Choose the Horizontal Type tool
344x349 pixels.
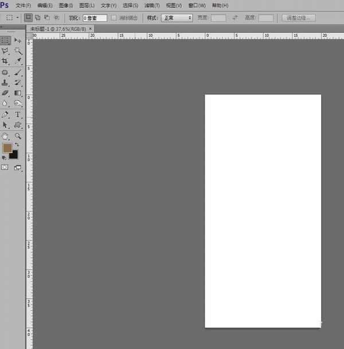click(18, 114)
